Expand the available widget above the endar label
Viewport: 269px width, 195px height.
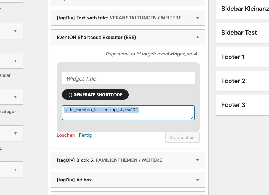point(15,61)
